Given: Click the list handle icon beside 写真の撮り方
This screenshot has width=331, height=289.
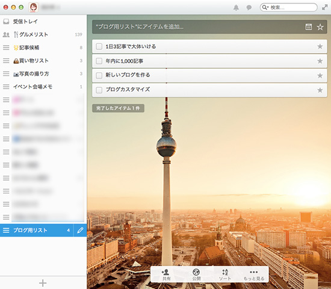Looking at the screenshot, I should coord(6,73).
